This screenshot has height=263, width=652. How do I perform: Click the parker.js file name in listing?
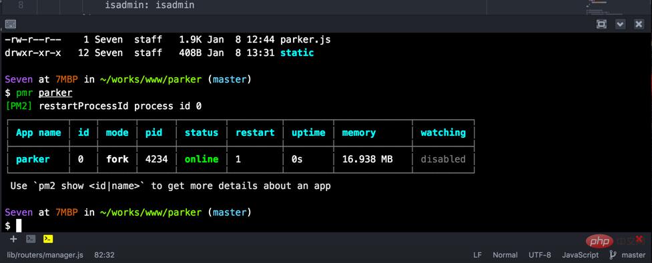point(305,40)
